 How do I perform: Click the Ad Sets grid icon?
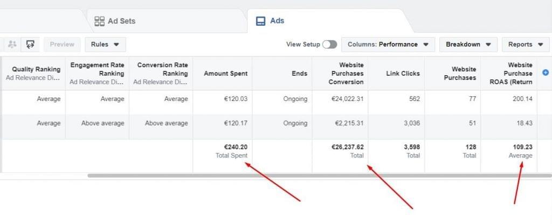tap(99, 21)
